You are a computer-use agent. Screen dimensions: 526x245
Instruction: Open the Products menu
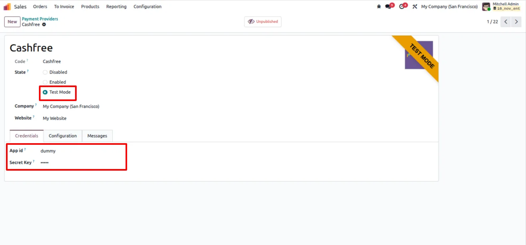[x=90, y=6]
